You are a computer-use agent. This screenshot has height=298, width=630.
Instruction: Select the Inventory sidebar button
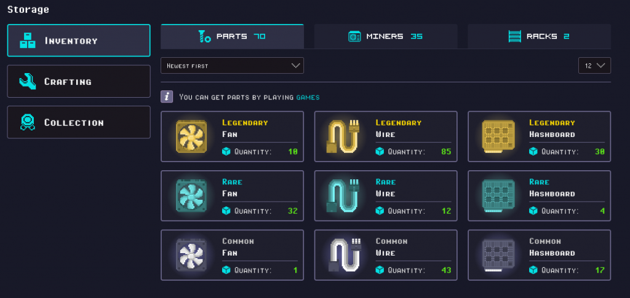click(79, 41)
